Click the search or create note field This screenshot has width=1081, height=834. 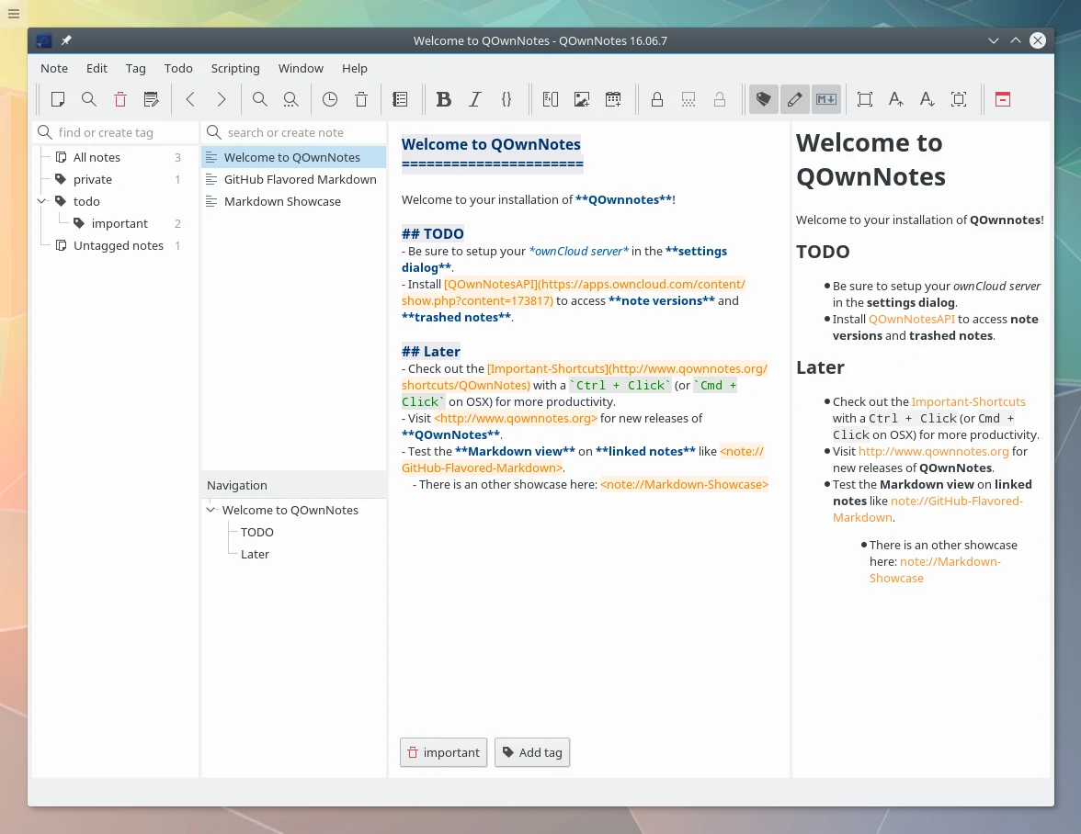(294, 132)
